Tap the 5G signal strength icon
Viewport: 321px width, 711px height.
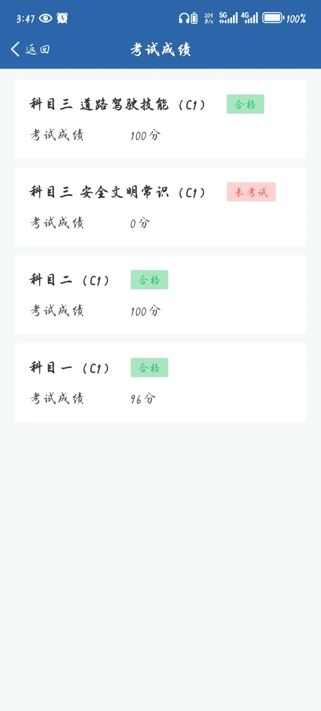click(x=228, y=18)
